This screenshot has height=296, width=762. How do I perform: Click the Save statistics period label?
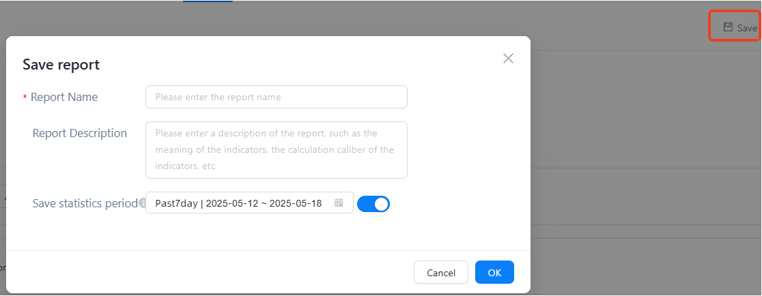[85, 203]
